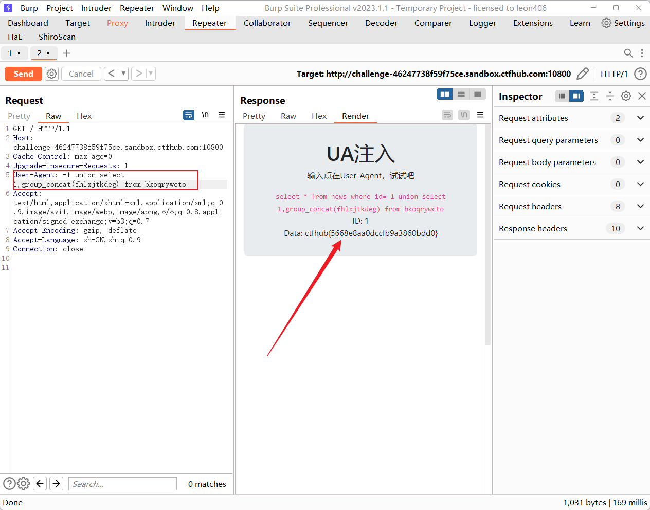Viewport: 650px width, 510px height.
Task: Go to previous request in history
Action: click(111, 74)
